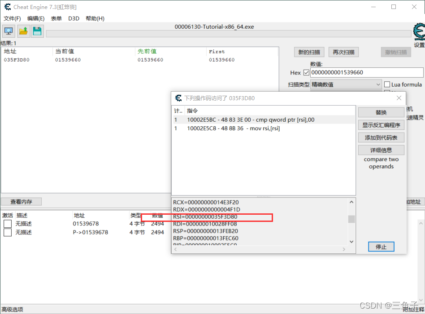Click the opcode dialog title icon

(178, 98)
